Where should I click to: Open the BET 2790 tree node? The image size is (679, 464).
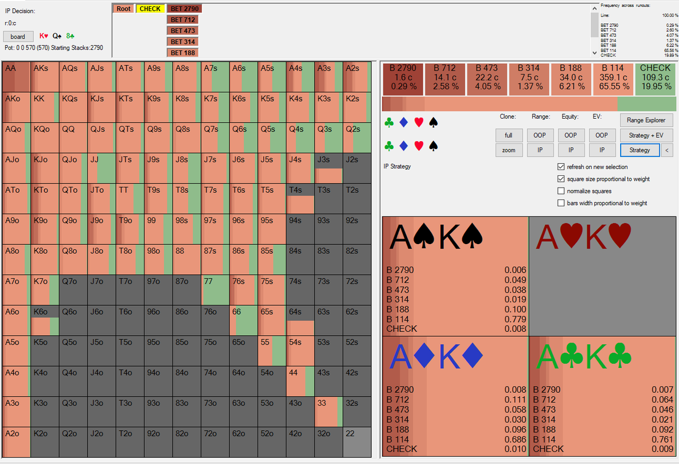(x=184, y=8)
